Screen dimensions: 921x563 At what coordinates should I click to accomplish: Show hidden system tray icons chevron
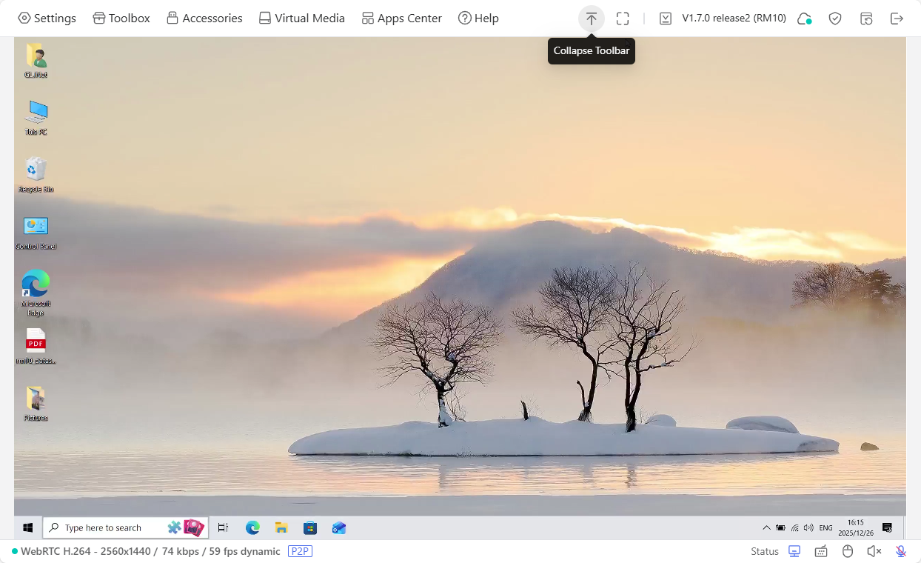coord(766,528)
